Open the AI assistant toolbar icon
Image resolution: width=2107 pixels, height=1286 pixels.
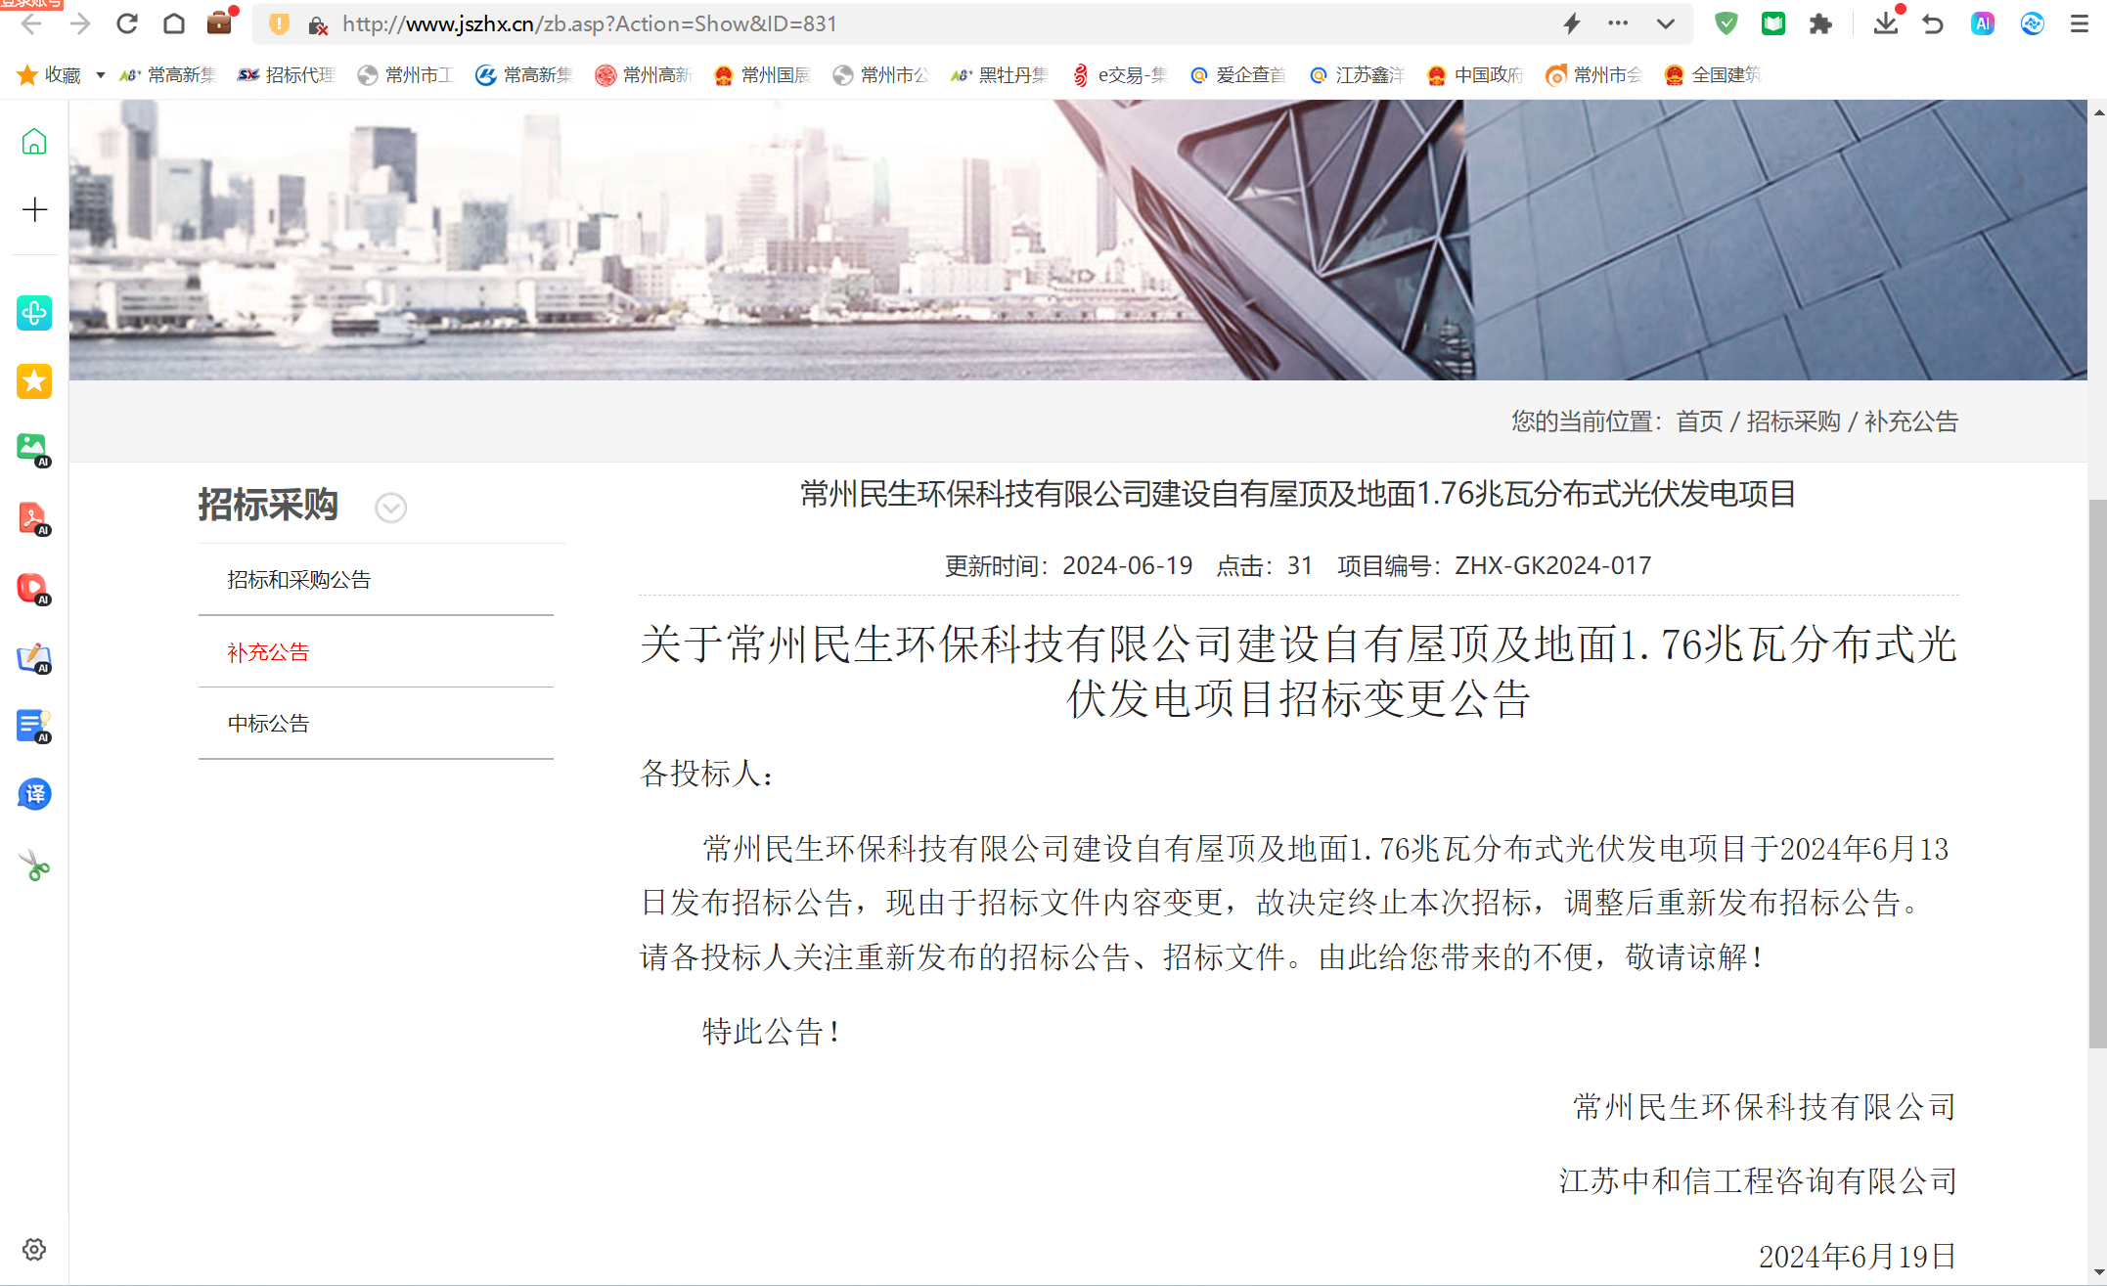point(1983,23)
